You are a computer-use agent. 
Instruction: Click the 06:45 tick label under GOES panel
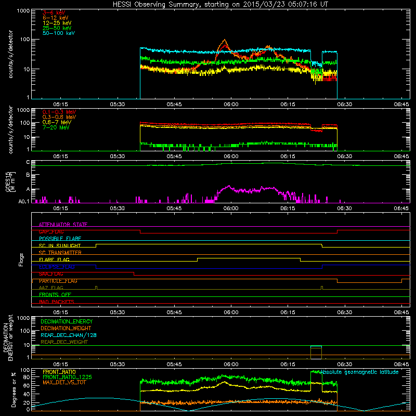401,209
